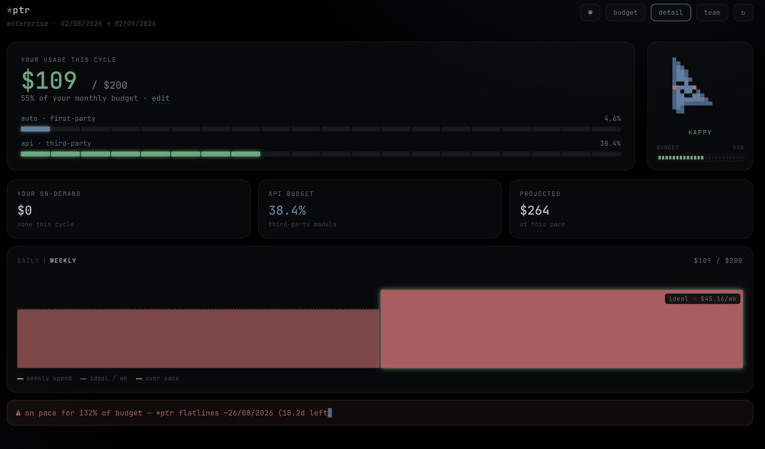The image size is (765, 449).
Task: Click the PROJECTED $264 value
Action: point(535,210)
